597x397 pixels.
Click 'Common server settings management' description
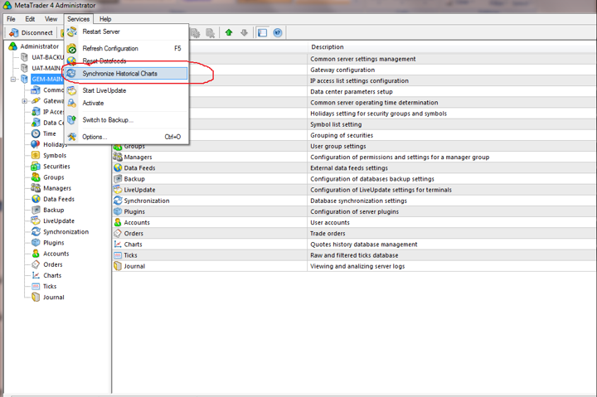[363, 59]
